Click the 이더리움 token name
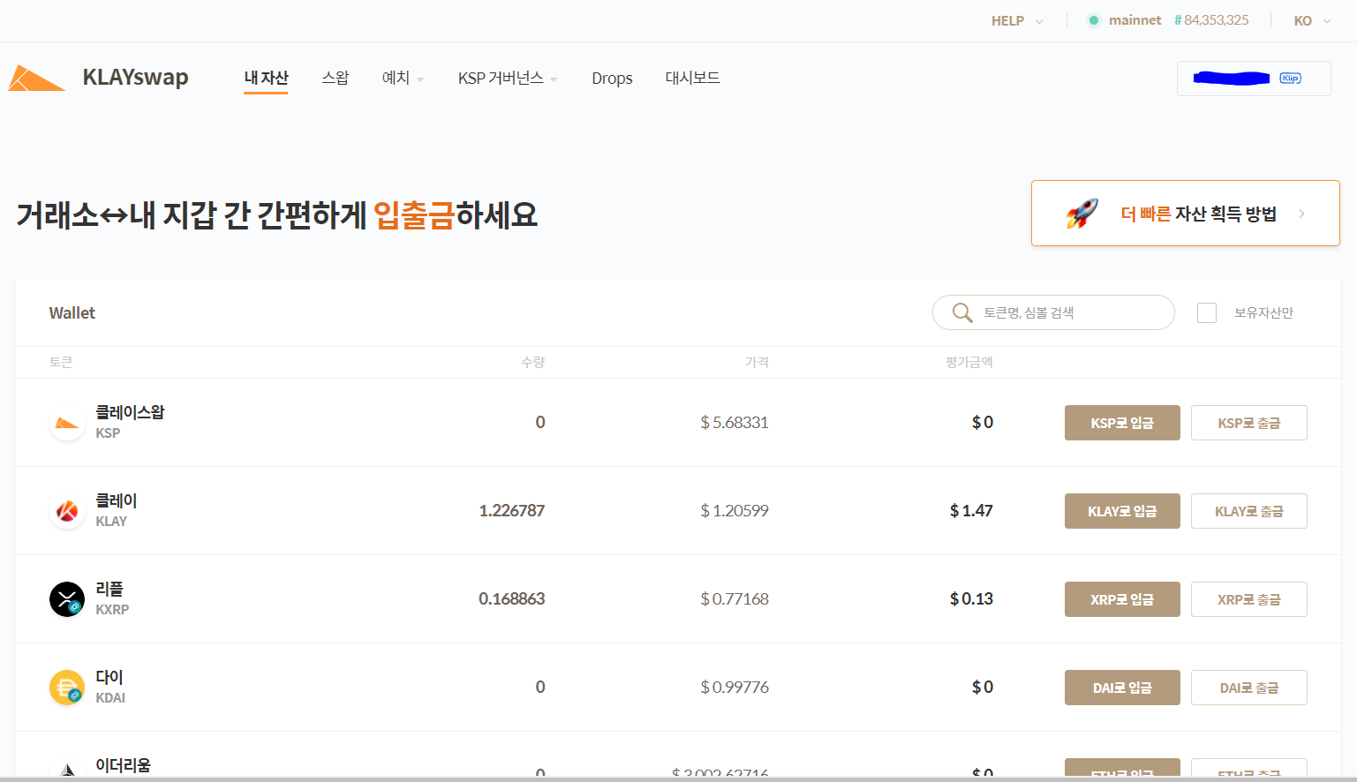Viewport: 1357px width, 782px height. point(123,765)
